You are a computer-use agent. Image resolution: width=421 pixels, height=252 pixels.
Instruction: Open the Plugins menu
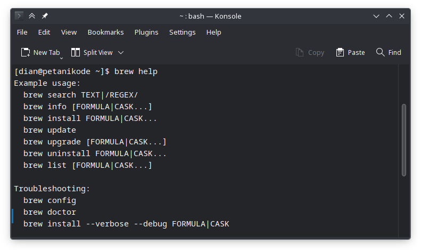(x=146, y=32)
